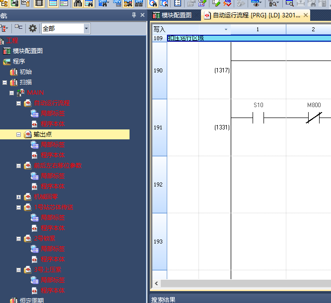This screenshot has width=331, height=303.
Task: Click the 程序 folder icon in the tree
Action: (7, 61)
